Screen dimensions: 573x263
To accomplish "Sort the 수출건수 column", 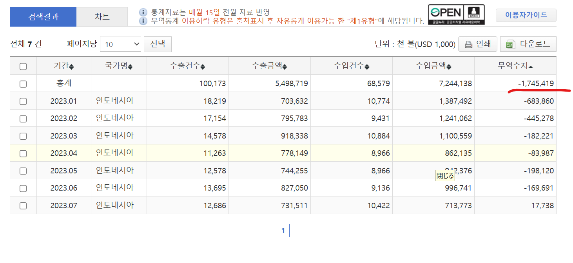I will [203, 67].
